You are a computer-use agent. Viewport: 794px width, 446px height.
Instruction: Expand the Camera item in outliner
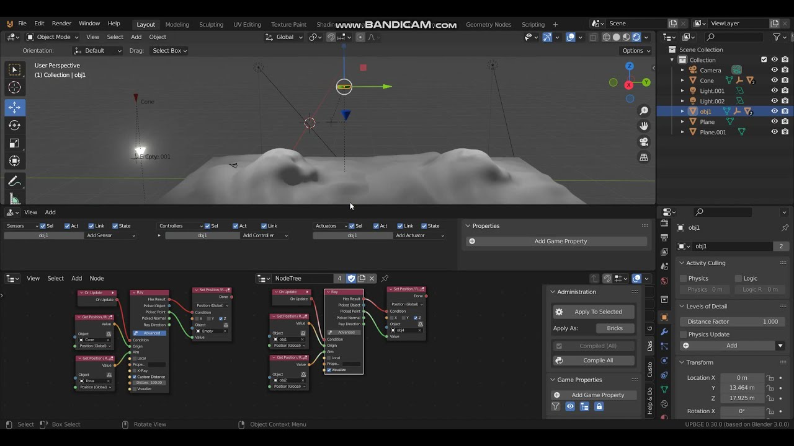click(x=682, y=70)
